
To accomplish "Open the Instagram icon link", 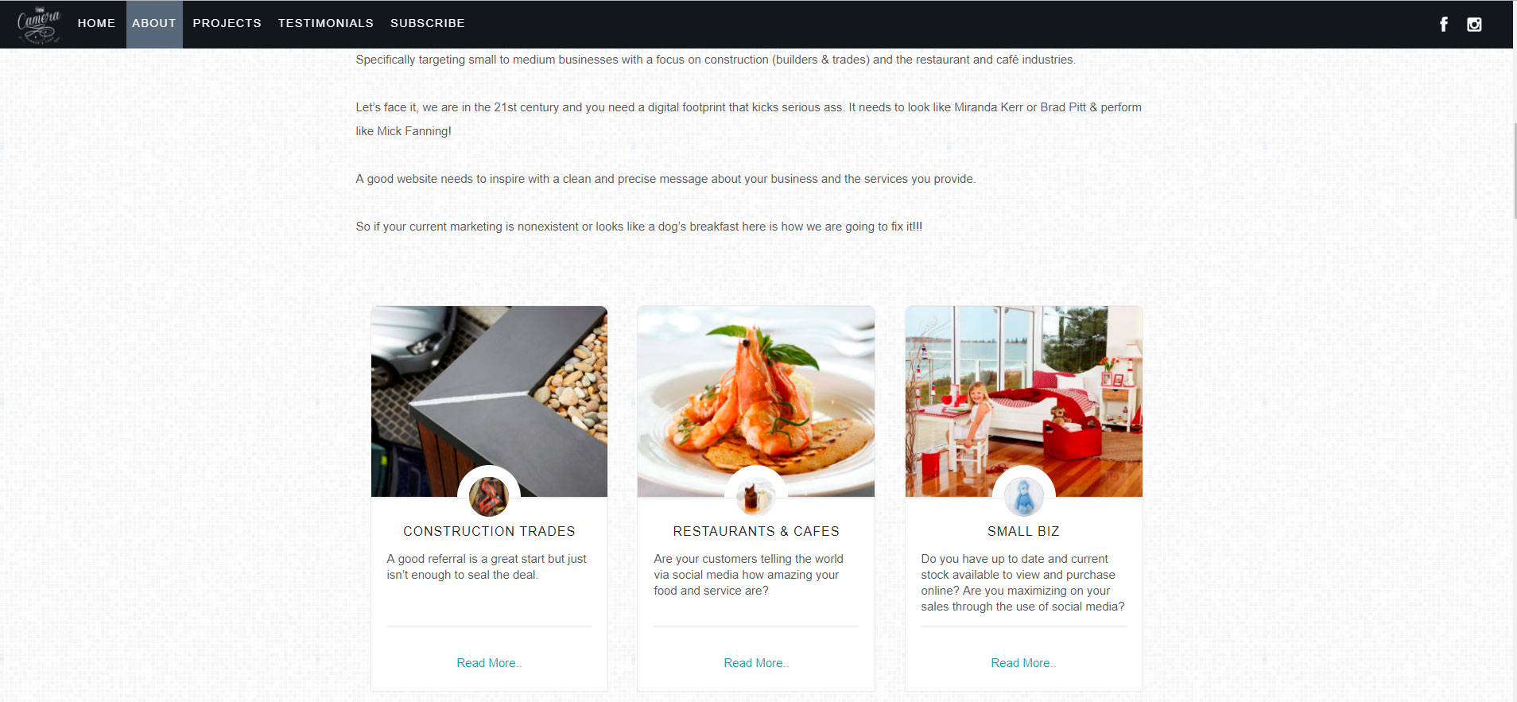I will click(x=1474, y=24).
